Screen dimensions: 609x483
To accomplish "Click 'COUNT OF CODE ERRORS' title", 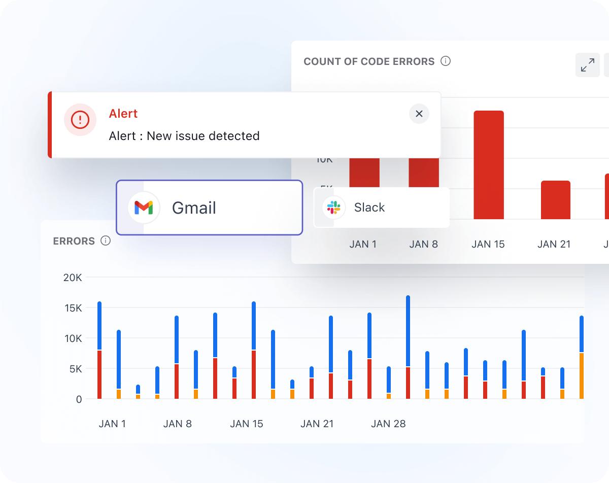I will 369,61.
